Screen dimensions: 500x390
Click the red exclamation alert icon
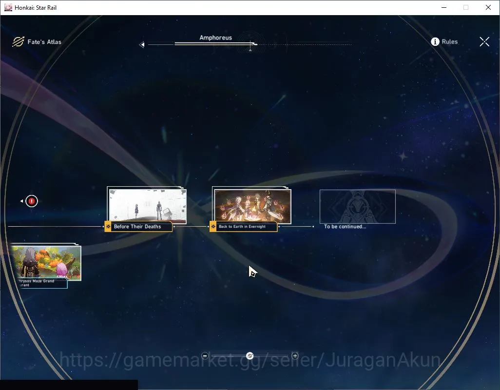(x=32, y=201)
